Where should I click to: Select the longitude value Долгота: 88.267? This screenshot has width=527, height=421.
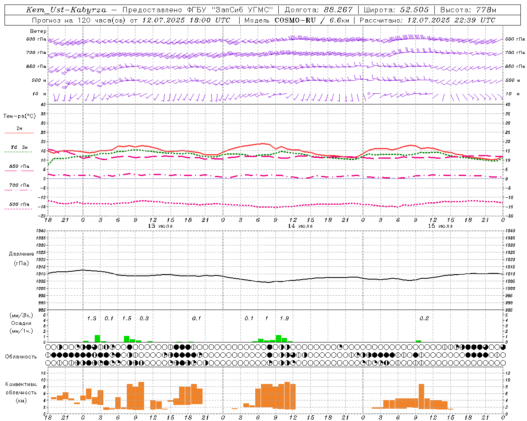click(x=318, y=10)
